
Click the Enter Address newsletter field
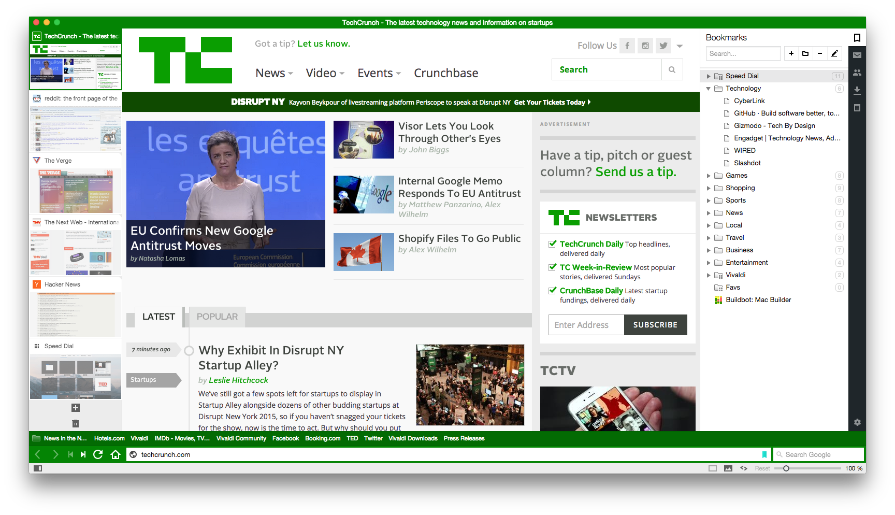[x=586, y=325]
